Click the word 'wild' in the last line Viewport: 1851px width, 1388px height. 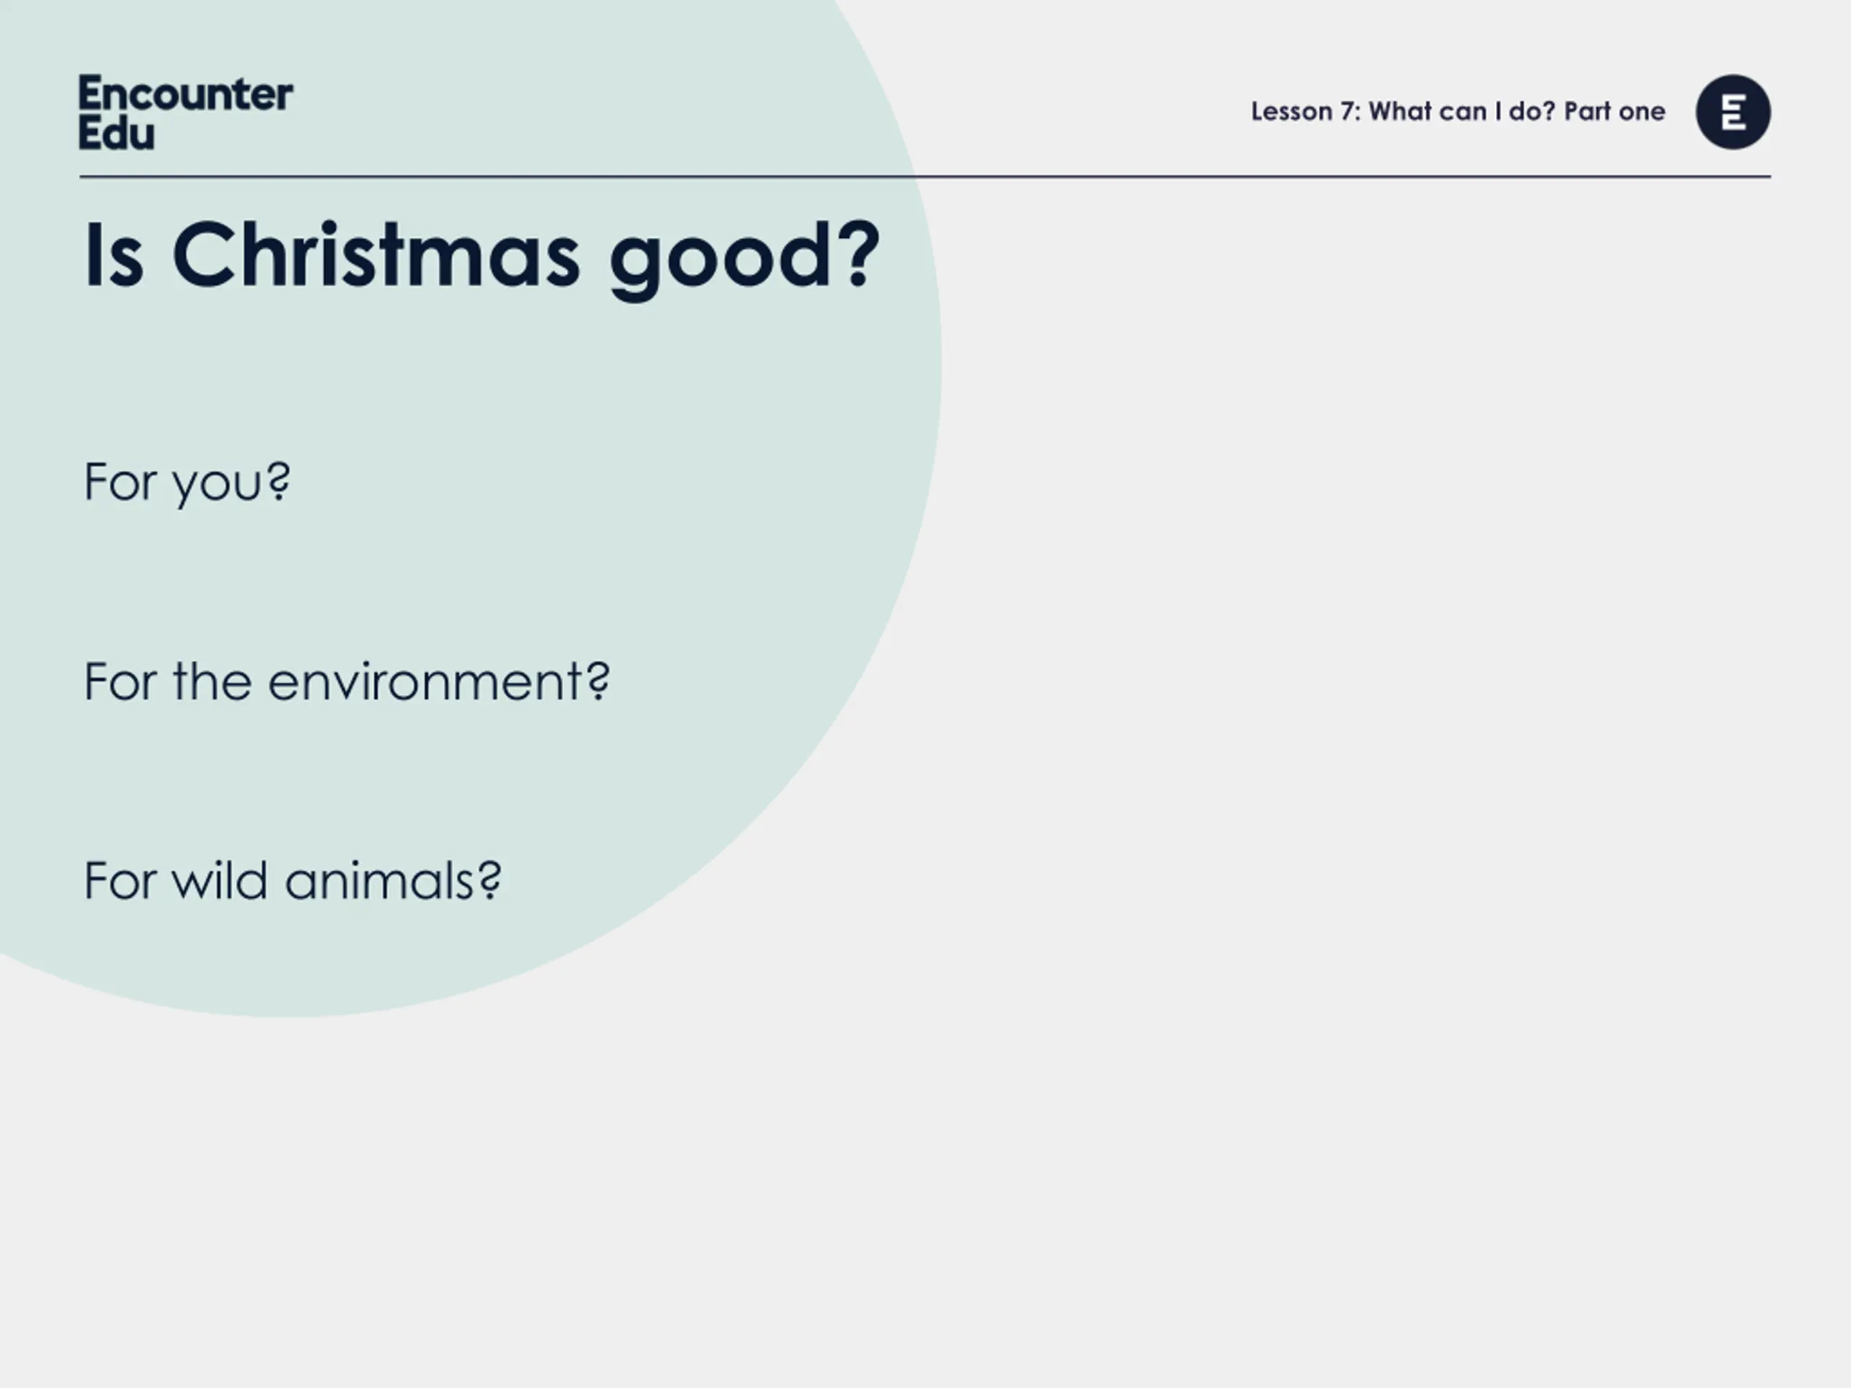(219, 881)
